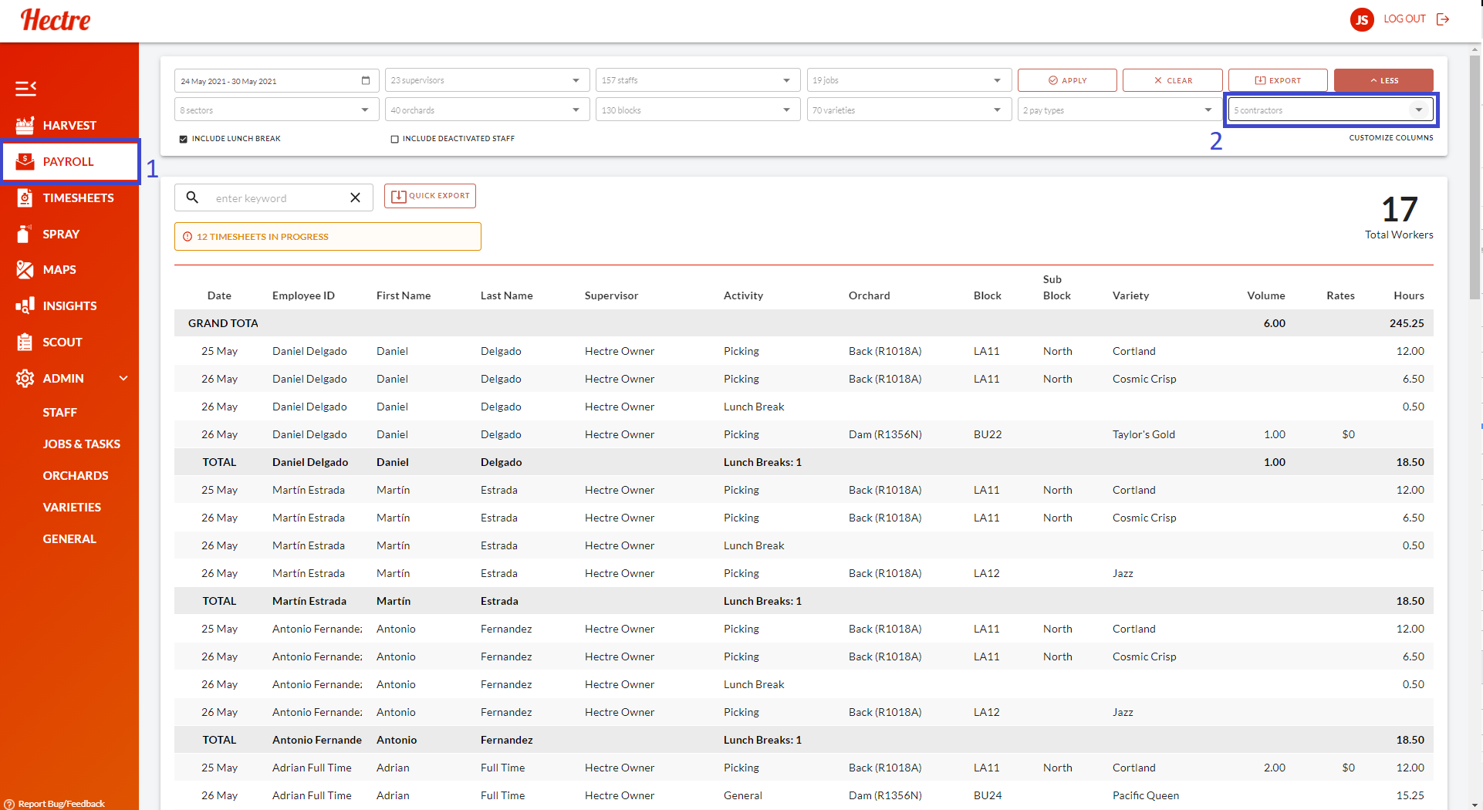
Task: Open Timesheets from the sidebar
Action: [78, 198]
